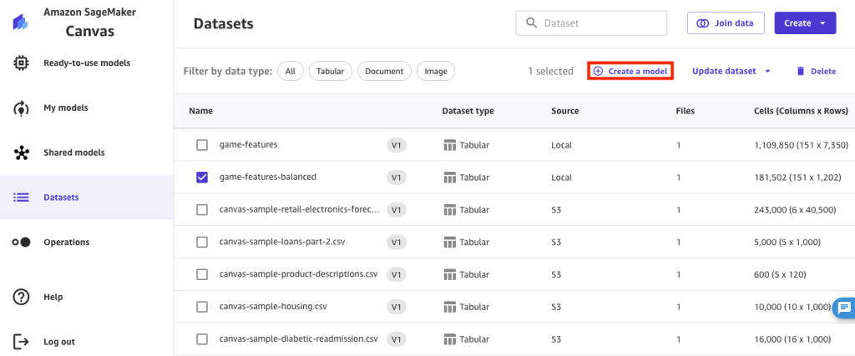Select the canvas-sample-diabetic-readmission.csv checkbox

click(202, 339)
